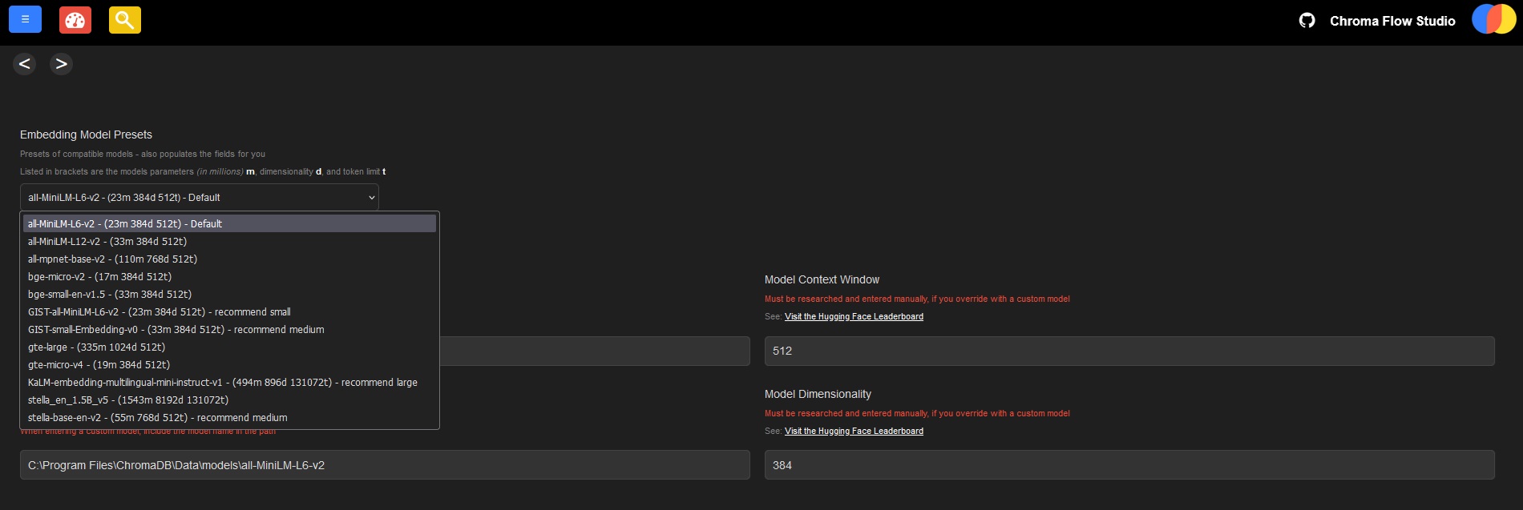
Task: Select stella-base-en-v2 recommend medium
Action: pos(229,417)
